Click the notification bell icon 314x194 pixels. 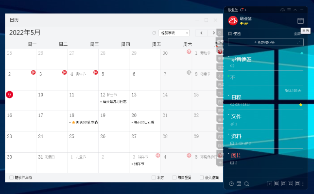point(241,10)
